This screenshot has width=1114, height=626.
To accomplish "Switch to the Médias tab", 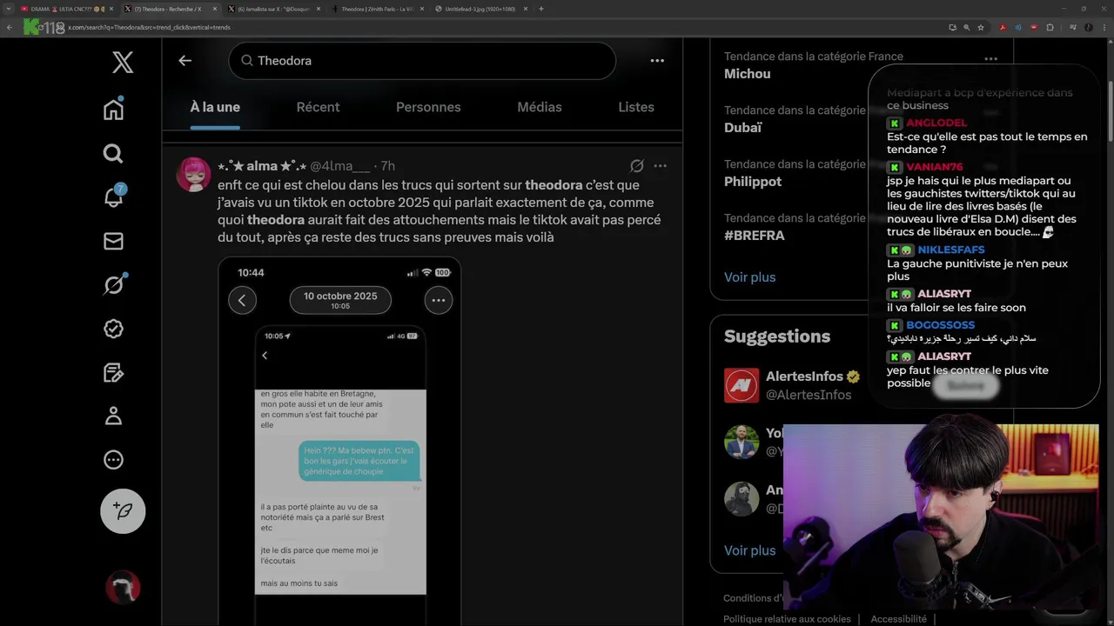I will 540,107.
